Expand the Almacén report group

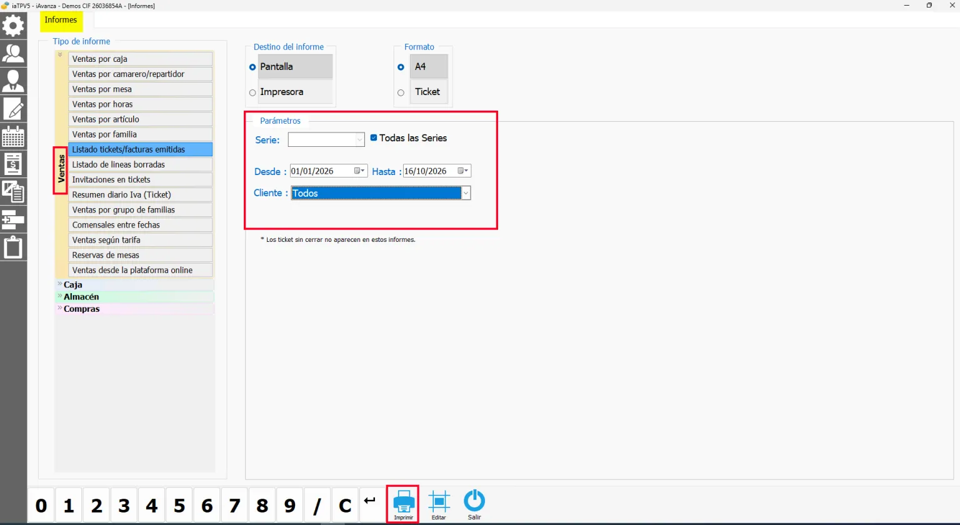[135, 297]
